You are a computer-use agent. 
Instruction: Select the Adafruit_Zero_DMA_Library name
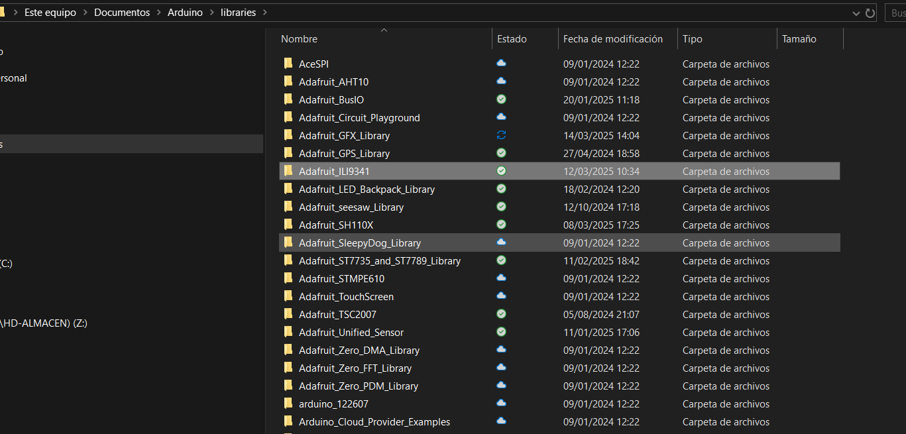(359, 351)
